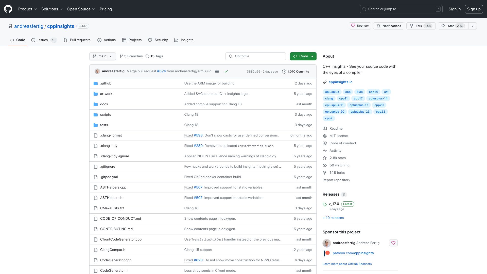
Task: Open the 5 Branches link
Action: [131, 56]
